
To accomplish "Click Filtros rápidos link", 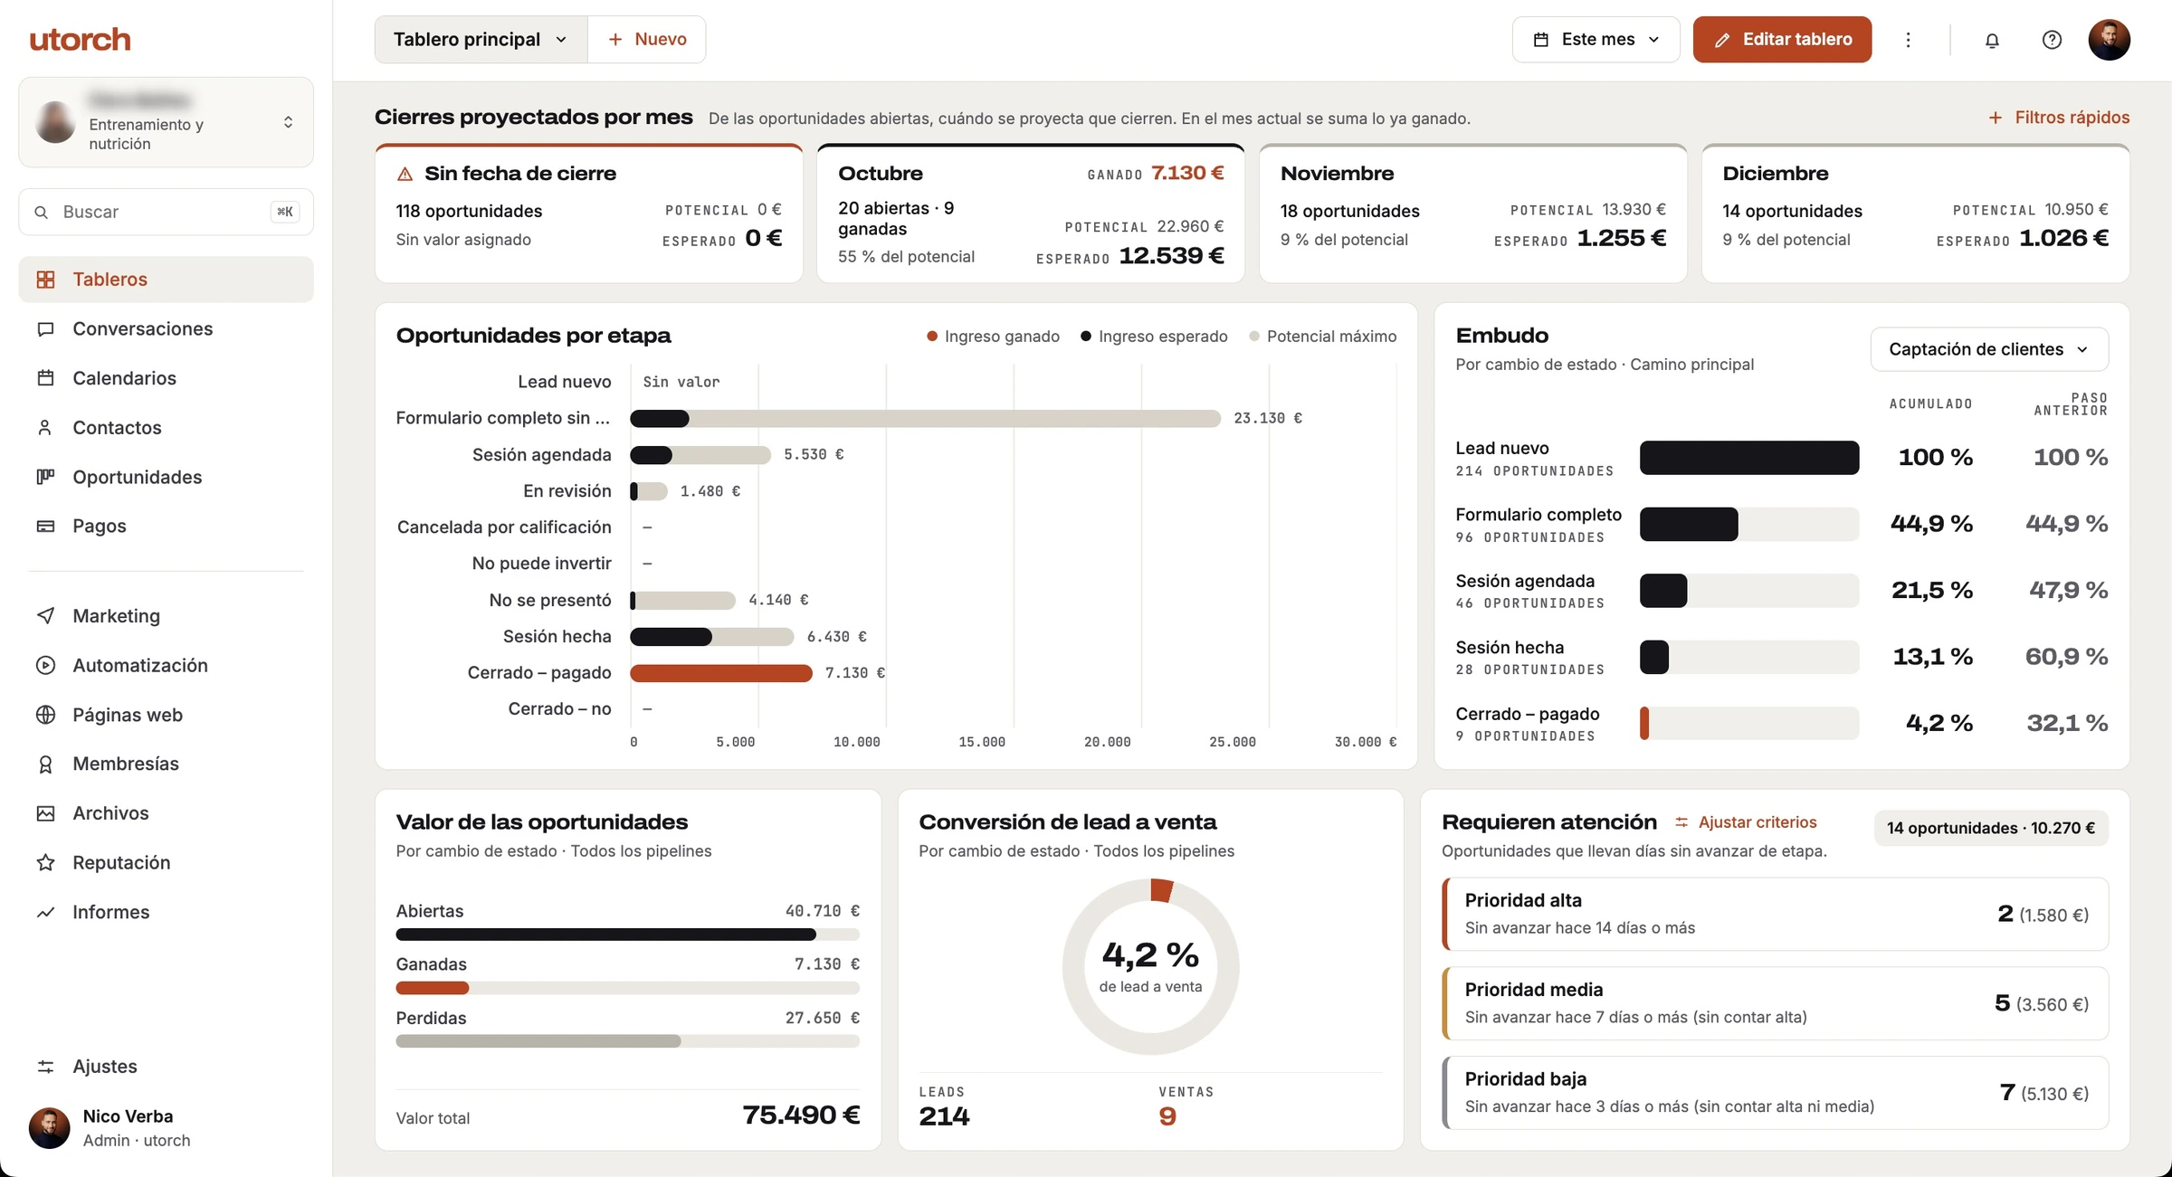I will click(x=2059, y=118).
